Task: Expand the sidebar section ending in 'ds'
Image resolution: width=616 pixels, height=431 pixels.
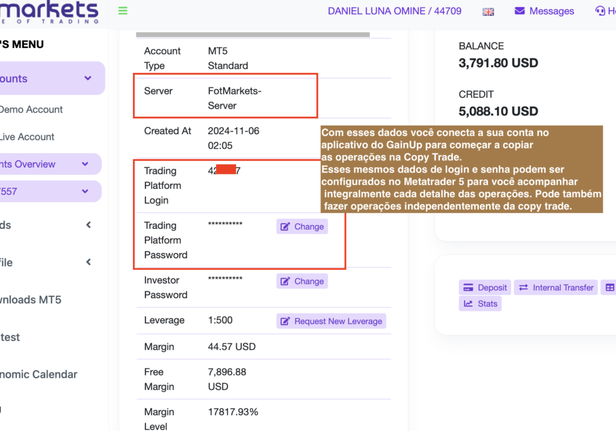Action: 89,225
